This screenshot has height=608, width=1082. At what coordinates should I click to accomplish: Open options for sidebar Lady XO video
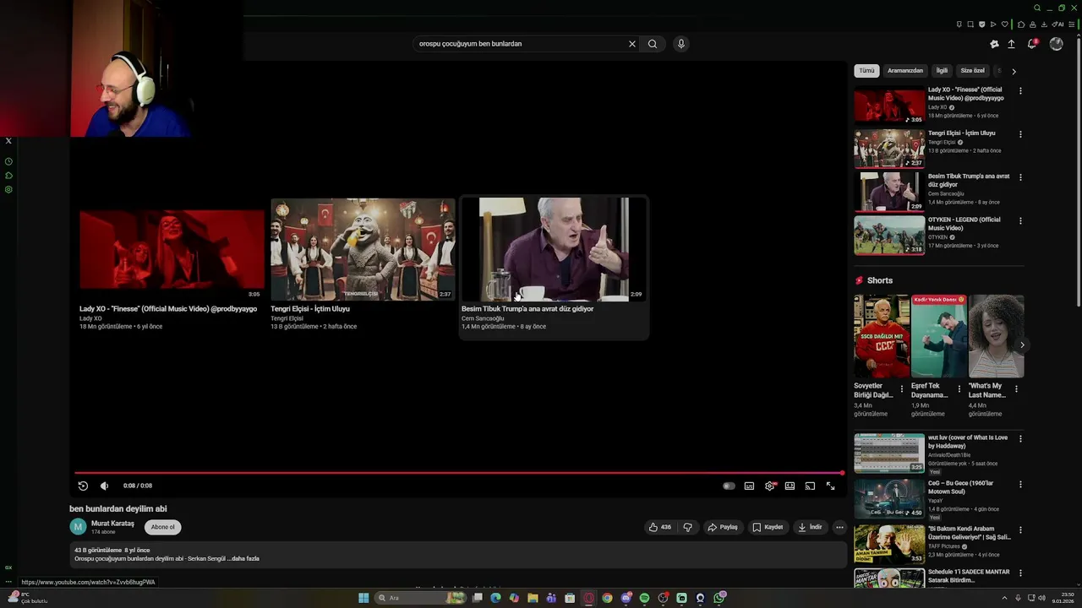pyautogui.click(x=1020, y=90)
